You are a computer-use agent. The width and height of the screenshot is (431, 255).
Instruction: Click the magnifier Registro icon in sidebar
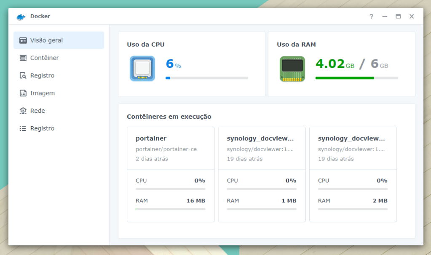(x=23, y=76)
